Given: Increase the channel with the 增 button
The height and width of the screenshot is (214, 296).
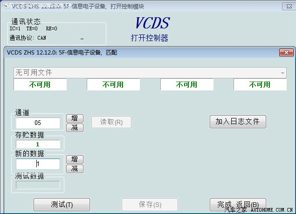Looking at the screenshot, I should pos(75,118).
